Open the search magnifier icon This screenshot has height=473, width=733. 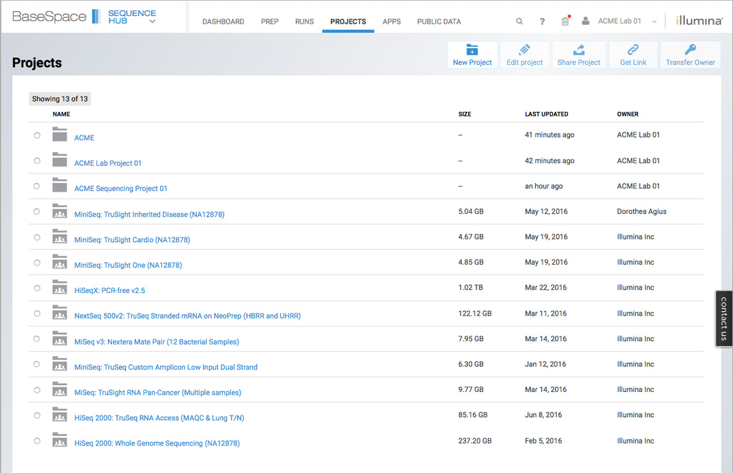(519, 21)
